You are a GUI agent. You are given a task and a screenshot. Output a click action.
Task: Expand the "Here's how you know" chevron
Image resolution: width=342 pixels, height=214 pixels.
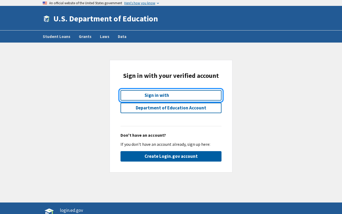click(x=158, y=3)
